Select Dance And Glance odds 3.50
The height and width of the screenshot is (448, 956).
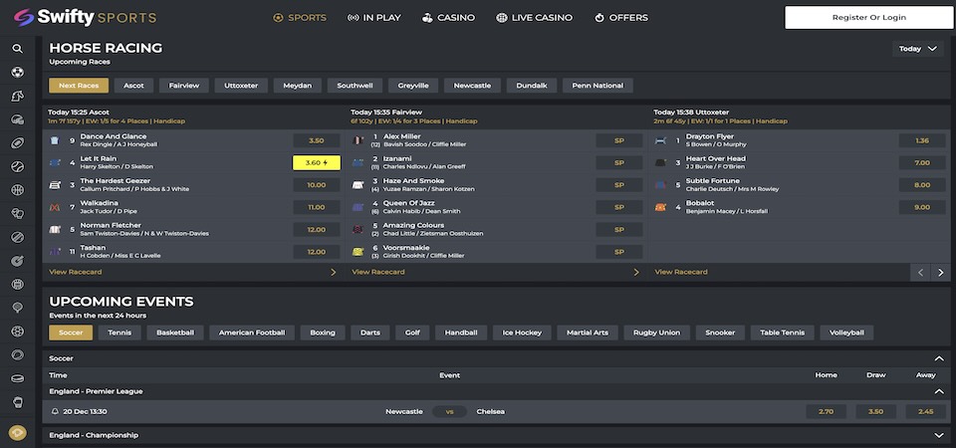coord(317,140)
